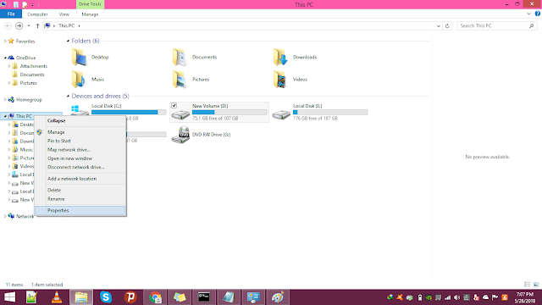This screenshot has width=542, height=305.
Task: Switch to details view button
Action: (x=527, y=285)
